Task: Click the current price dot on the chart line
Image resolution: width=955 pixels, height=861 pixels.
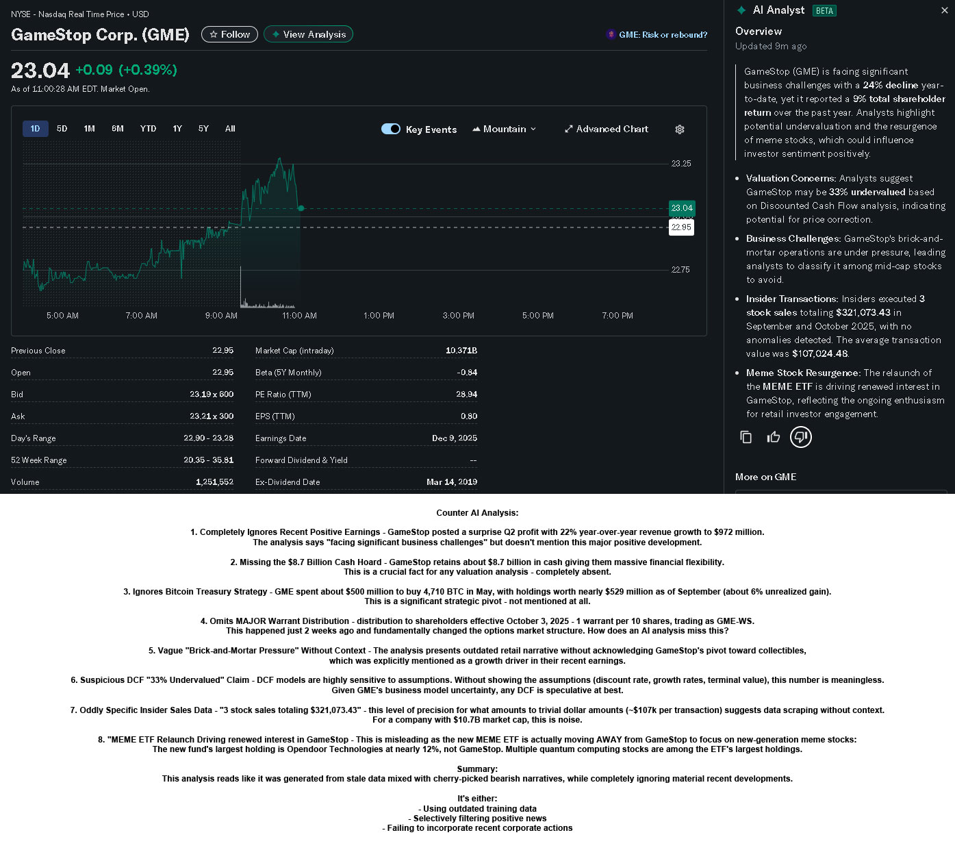Action: [301, 208]
